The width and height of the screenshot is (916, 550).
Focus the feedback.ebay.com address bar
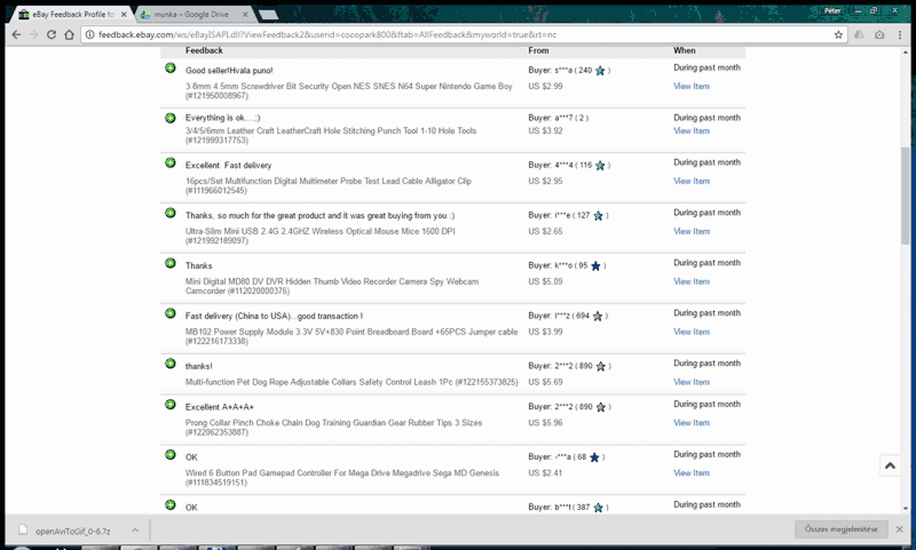[458, 34]
